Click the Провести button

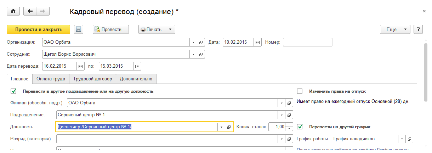tap(111, 29)
